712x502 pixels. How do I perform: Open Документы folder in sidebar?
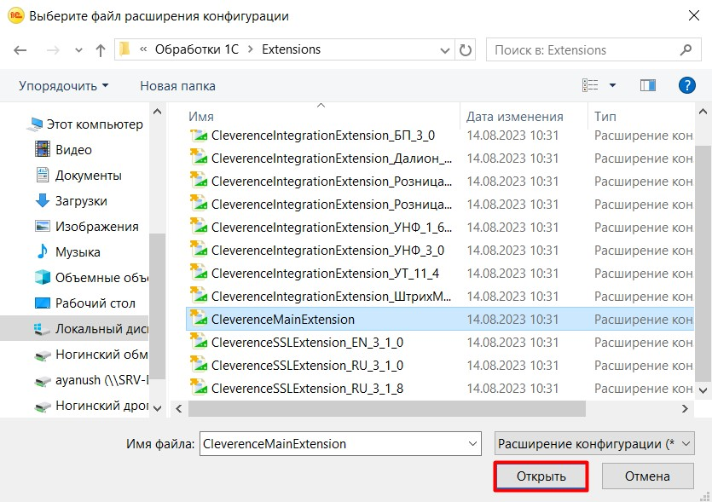point(78,176)
